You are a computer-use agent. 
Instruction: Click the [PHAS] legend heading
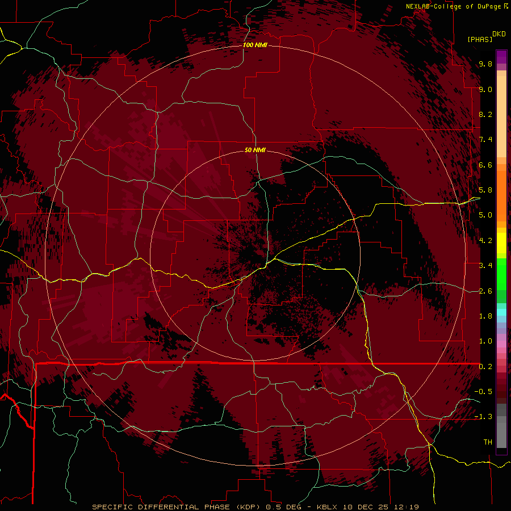click(480, 39)
